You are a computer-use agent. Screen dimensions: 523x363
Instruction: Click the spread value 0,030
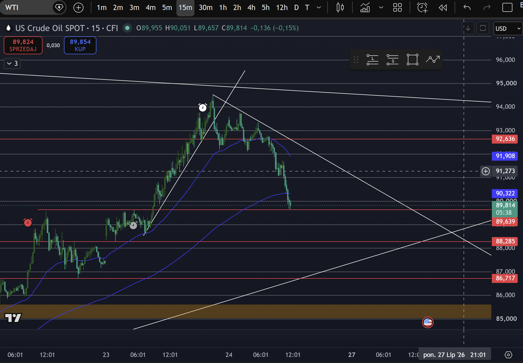(x=53, y=45)
